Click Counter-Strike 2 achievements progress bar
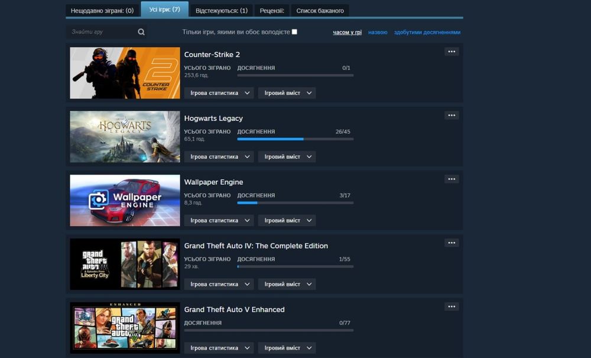 [x=295, y=76]
